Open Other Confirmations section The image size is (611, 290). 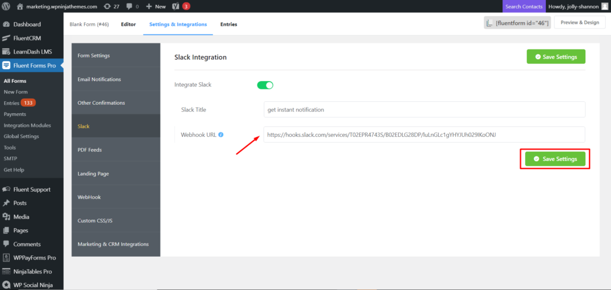point(116,103)
